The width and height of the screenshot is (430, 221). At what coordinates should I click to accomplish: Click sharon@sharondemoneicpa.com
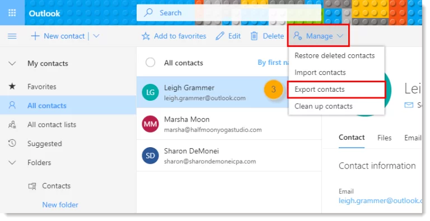[210, 162]
